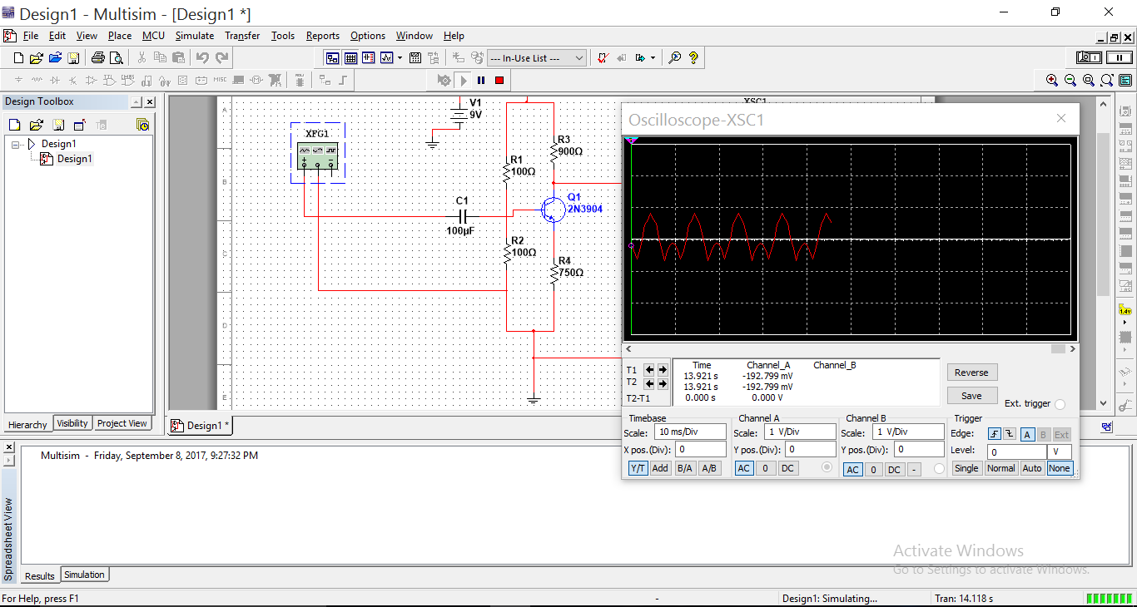This screenshot has height=607, width=1137.
Task: Open the transfer/export dropdown arrow in toolbar
Action: point(653,57)
